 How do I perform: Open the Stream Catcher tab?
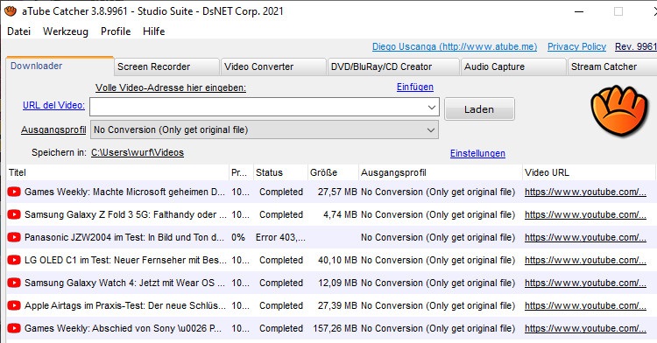[612, 66]
